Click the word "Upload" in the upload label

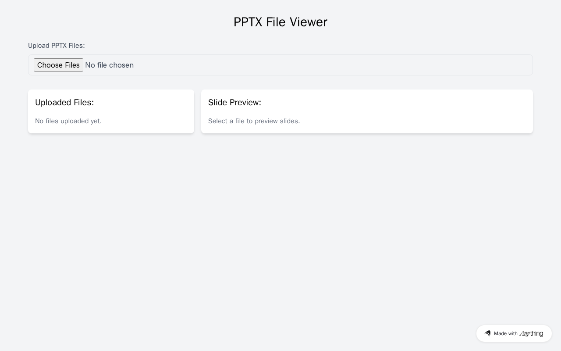click(39, 46)
